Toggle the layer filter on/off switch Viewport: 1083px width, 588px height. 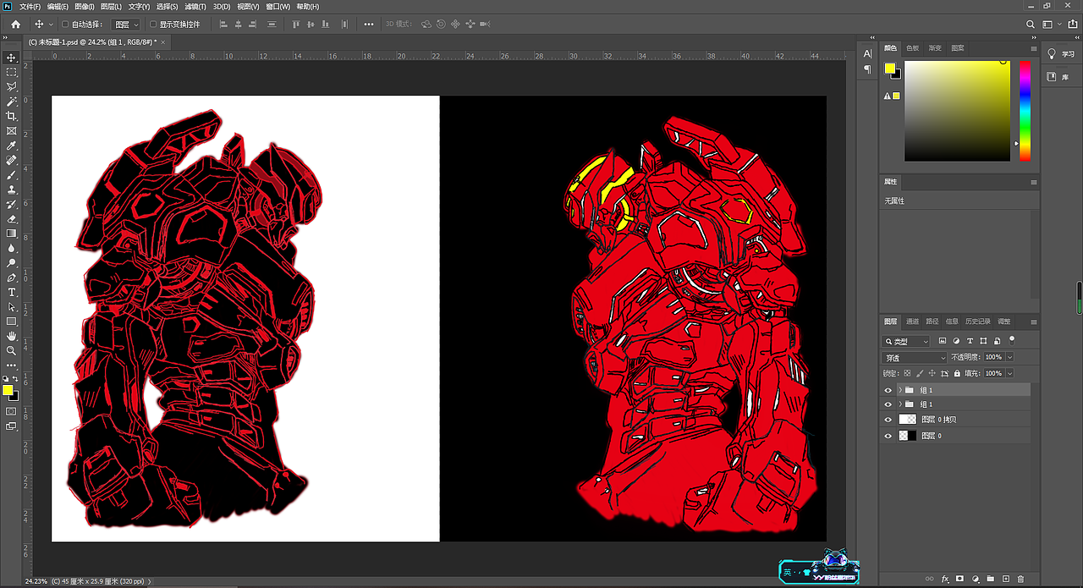(x=1012, y=339)
